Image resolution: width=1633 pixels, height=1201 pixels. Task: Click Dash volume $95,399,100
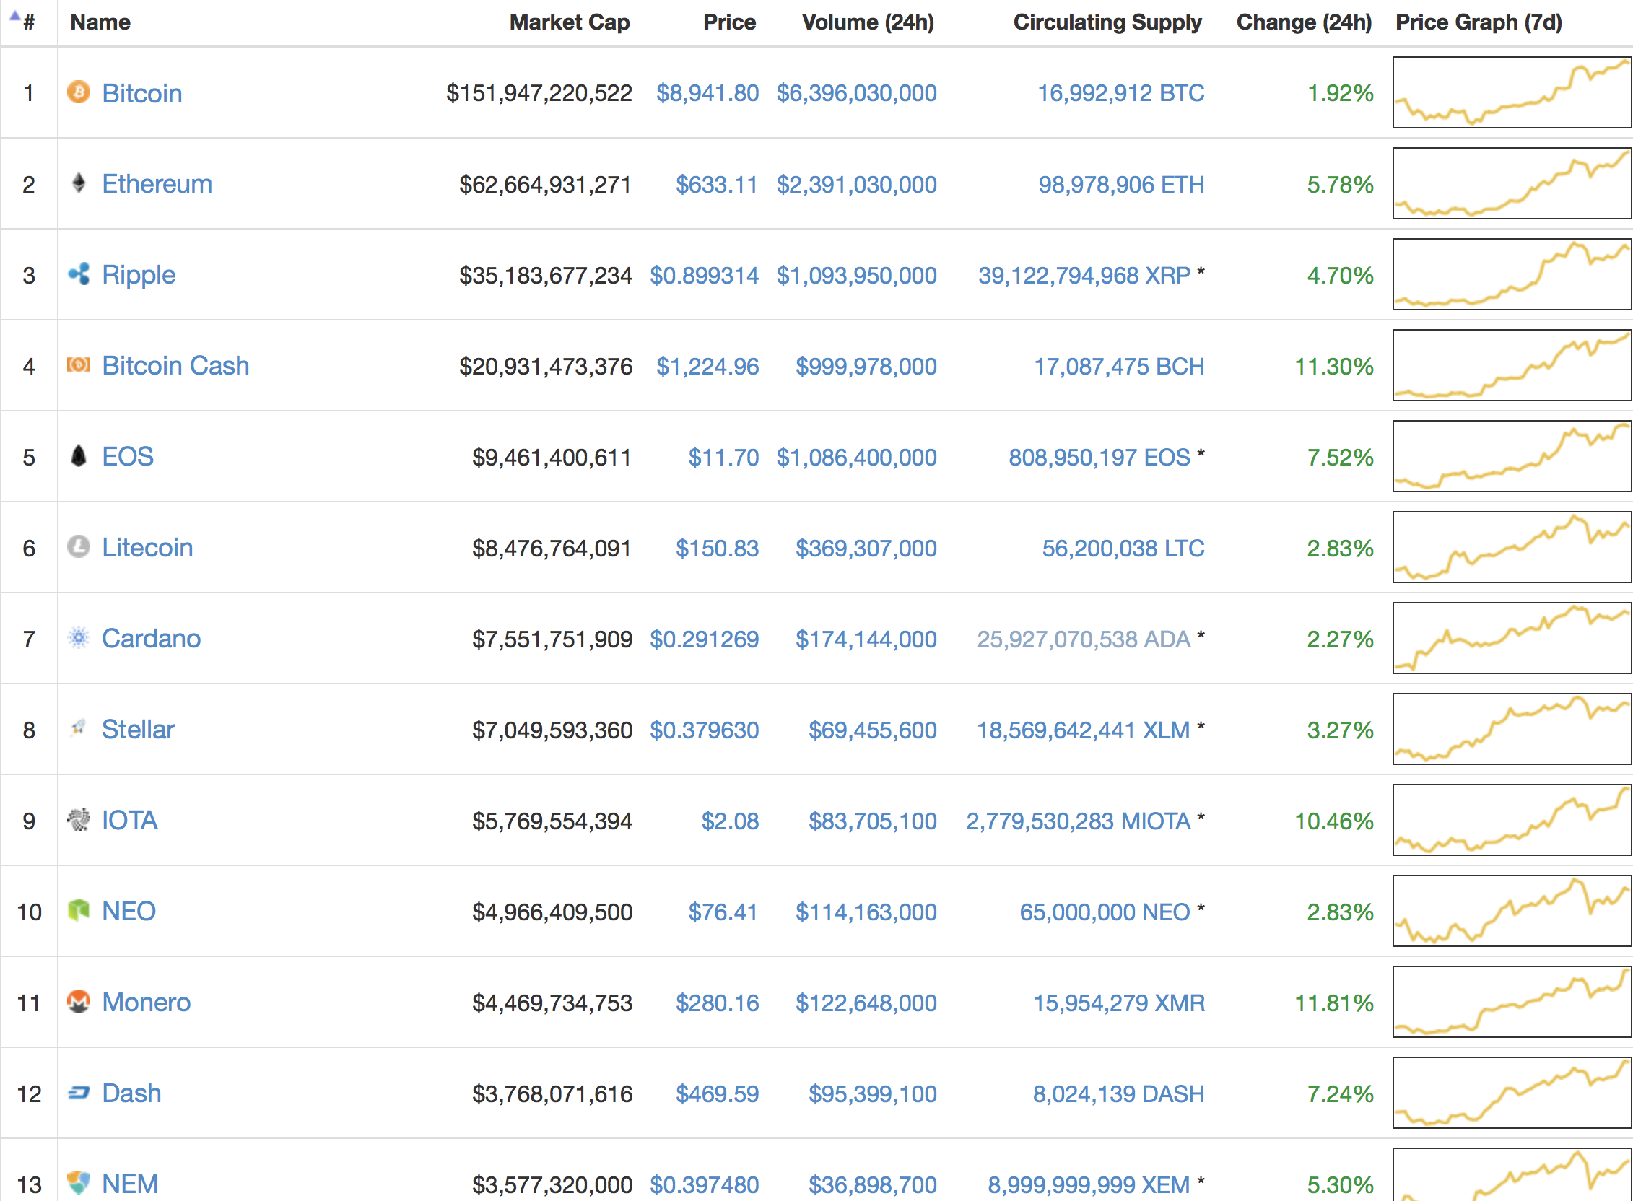[x=873, y=1094]
